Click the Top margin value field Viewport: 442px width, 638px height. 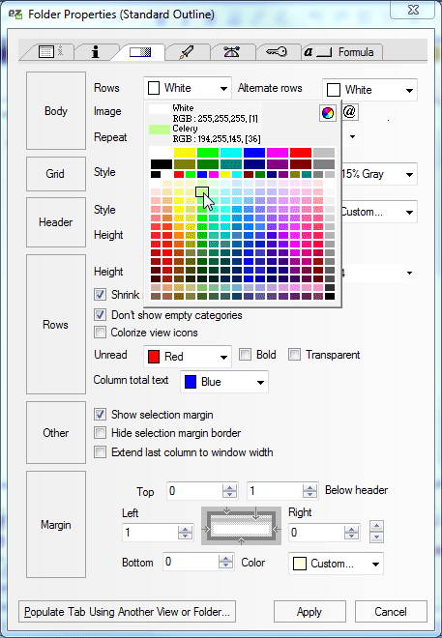tap(194, 491)
